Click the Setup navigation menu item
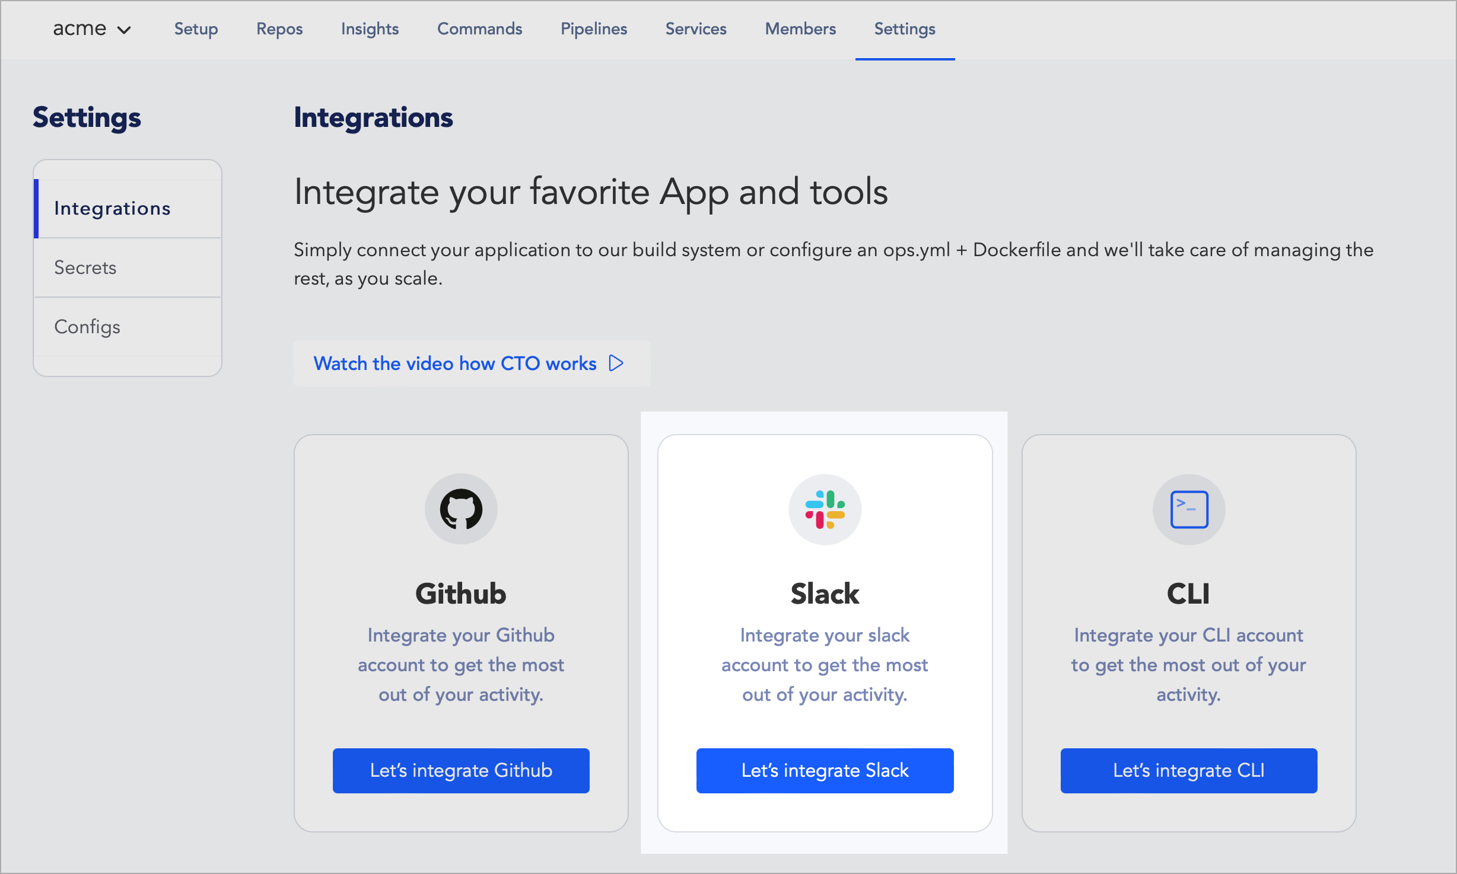The width and height of the screenshot is (1457, 874). 196,29
